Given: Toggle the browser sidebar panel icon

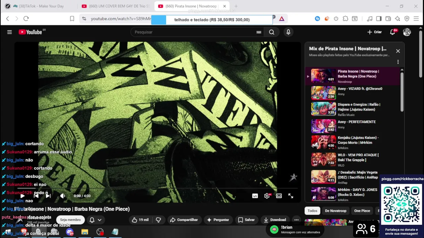Looking at the screenshot, I should 379,19.
